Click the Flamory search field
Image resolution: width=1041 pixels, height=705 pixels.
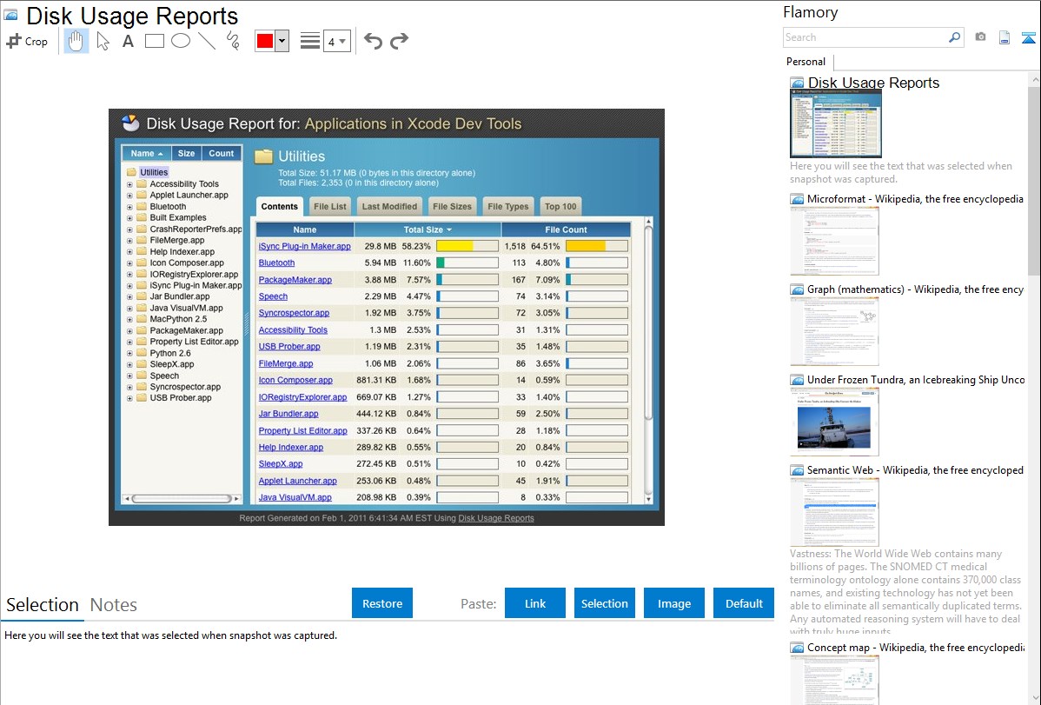click(x=865, y=37)
